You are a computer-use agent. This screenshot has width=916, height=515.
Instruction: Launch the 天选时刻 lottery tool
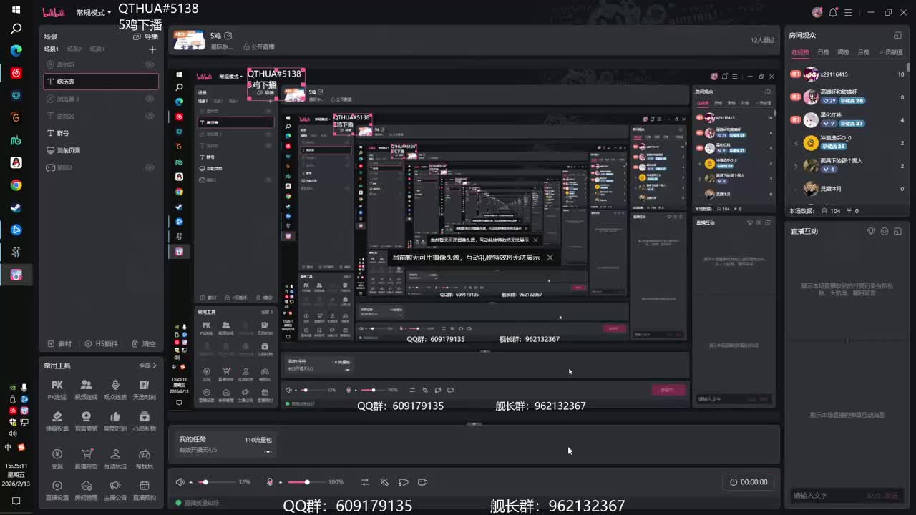[144, 389]
